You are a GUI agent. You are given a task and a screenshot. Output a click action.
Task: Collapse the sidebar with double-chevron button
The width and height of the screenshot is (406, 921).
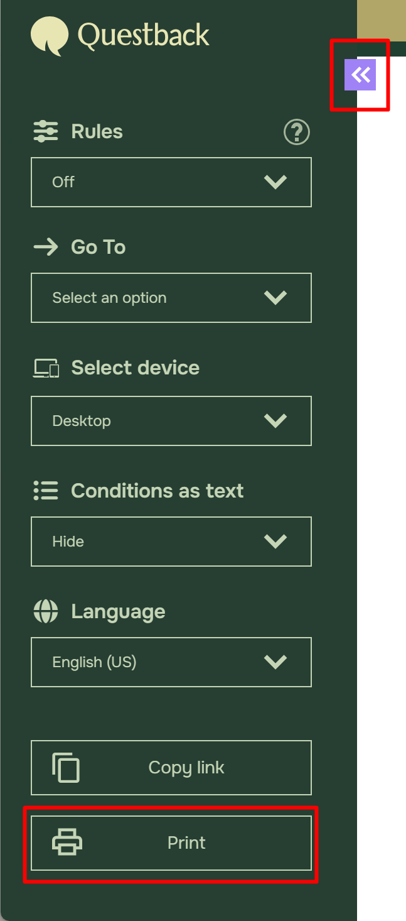360,75
